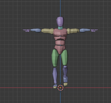Select the purple hand on viewer's left
111x103 pixels.
point(27,30)
